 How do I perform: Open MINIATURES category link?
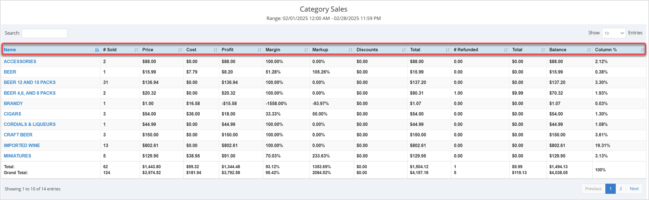pos(17,156)
